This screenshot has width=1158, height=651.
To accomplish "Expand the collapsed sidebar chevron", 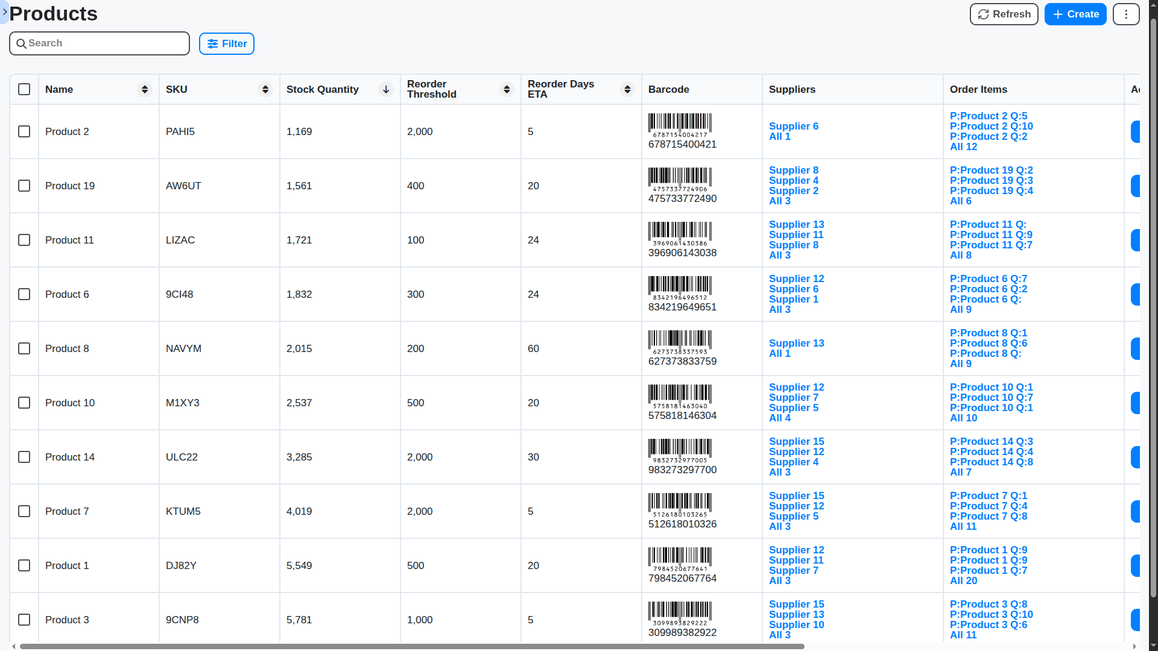I will click(5, 11).
